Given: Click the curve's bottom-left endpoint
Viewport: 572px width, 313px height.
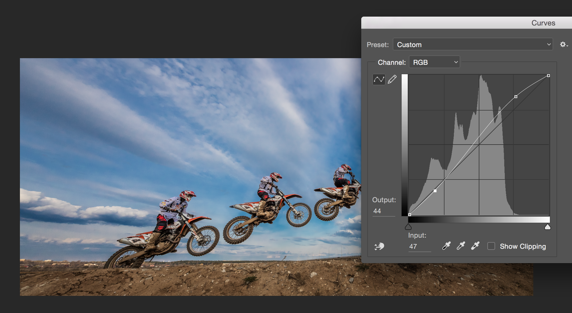Looking at the screenshot, I should [410, 215].
